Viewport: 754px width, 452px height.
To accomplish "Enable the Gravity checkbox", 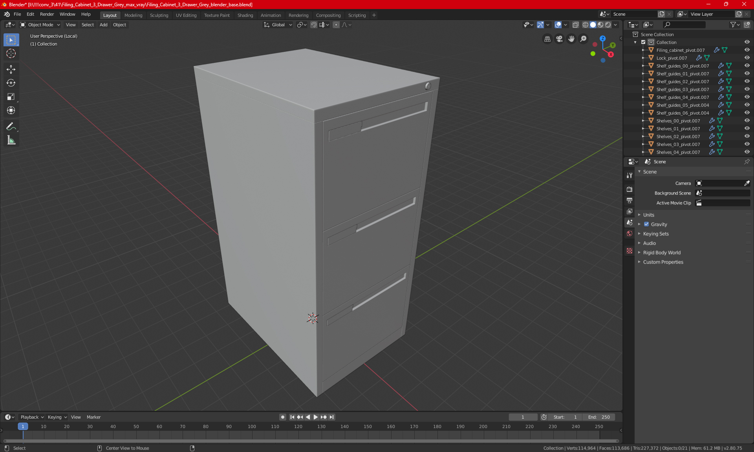I will (646, 224).
